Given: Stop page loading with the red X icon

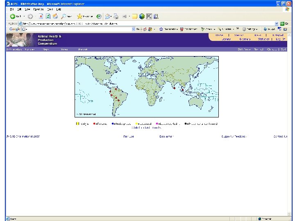Looking at the screenshot, I should click(x=41, y=16).
